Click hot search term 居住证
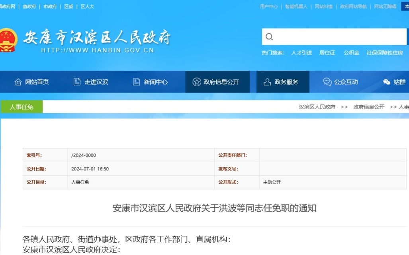Screen dimensions: 409x255 (327, 53)
